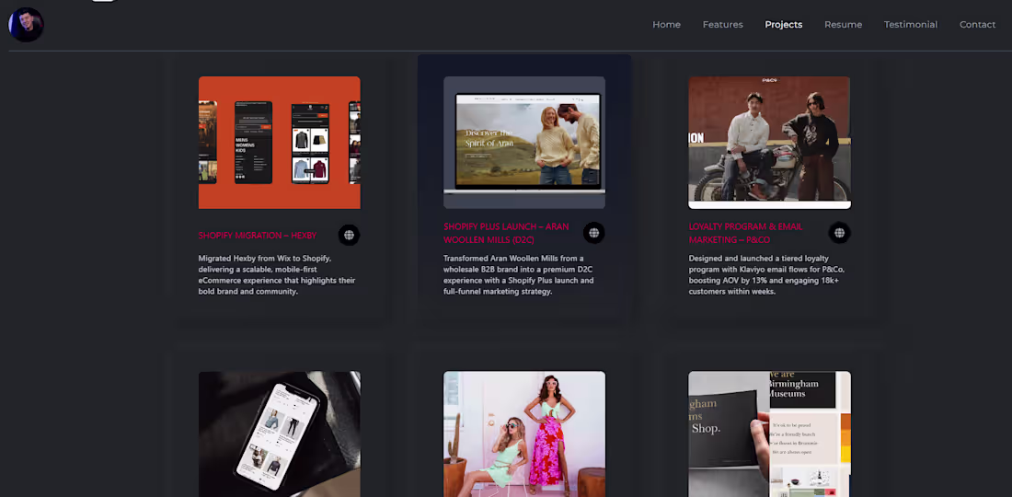The image size is (1012, 497).
Task: Open the Contact nav item
Action: point(977,25)
